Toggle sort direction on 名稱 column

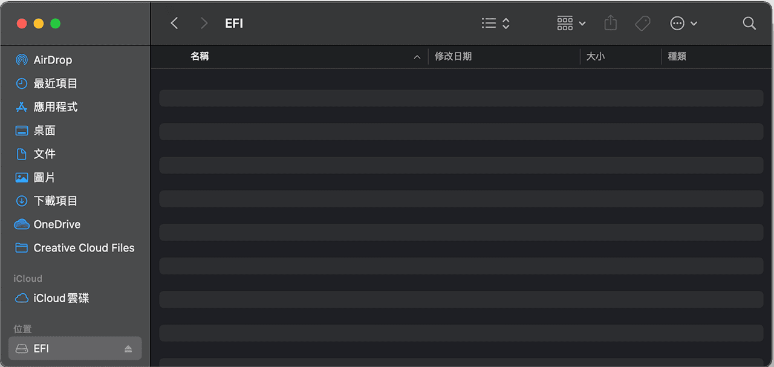pos(200,56)
